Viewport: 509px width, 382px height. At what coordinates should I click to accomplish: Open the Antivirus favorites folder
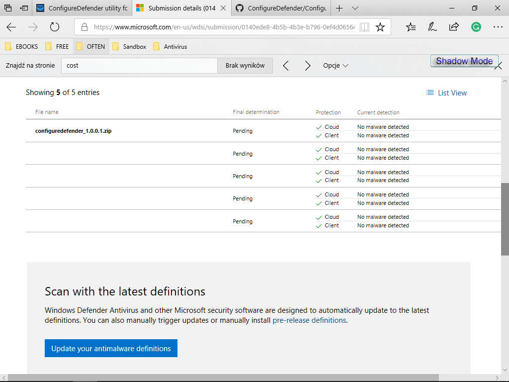[x=170, y=46]
